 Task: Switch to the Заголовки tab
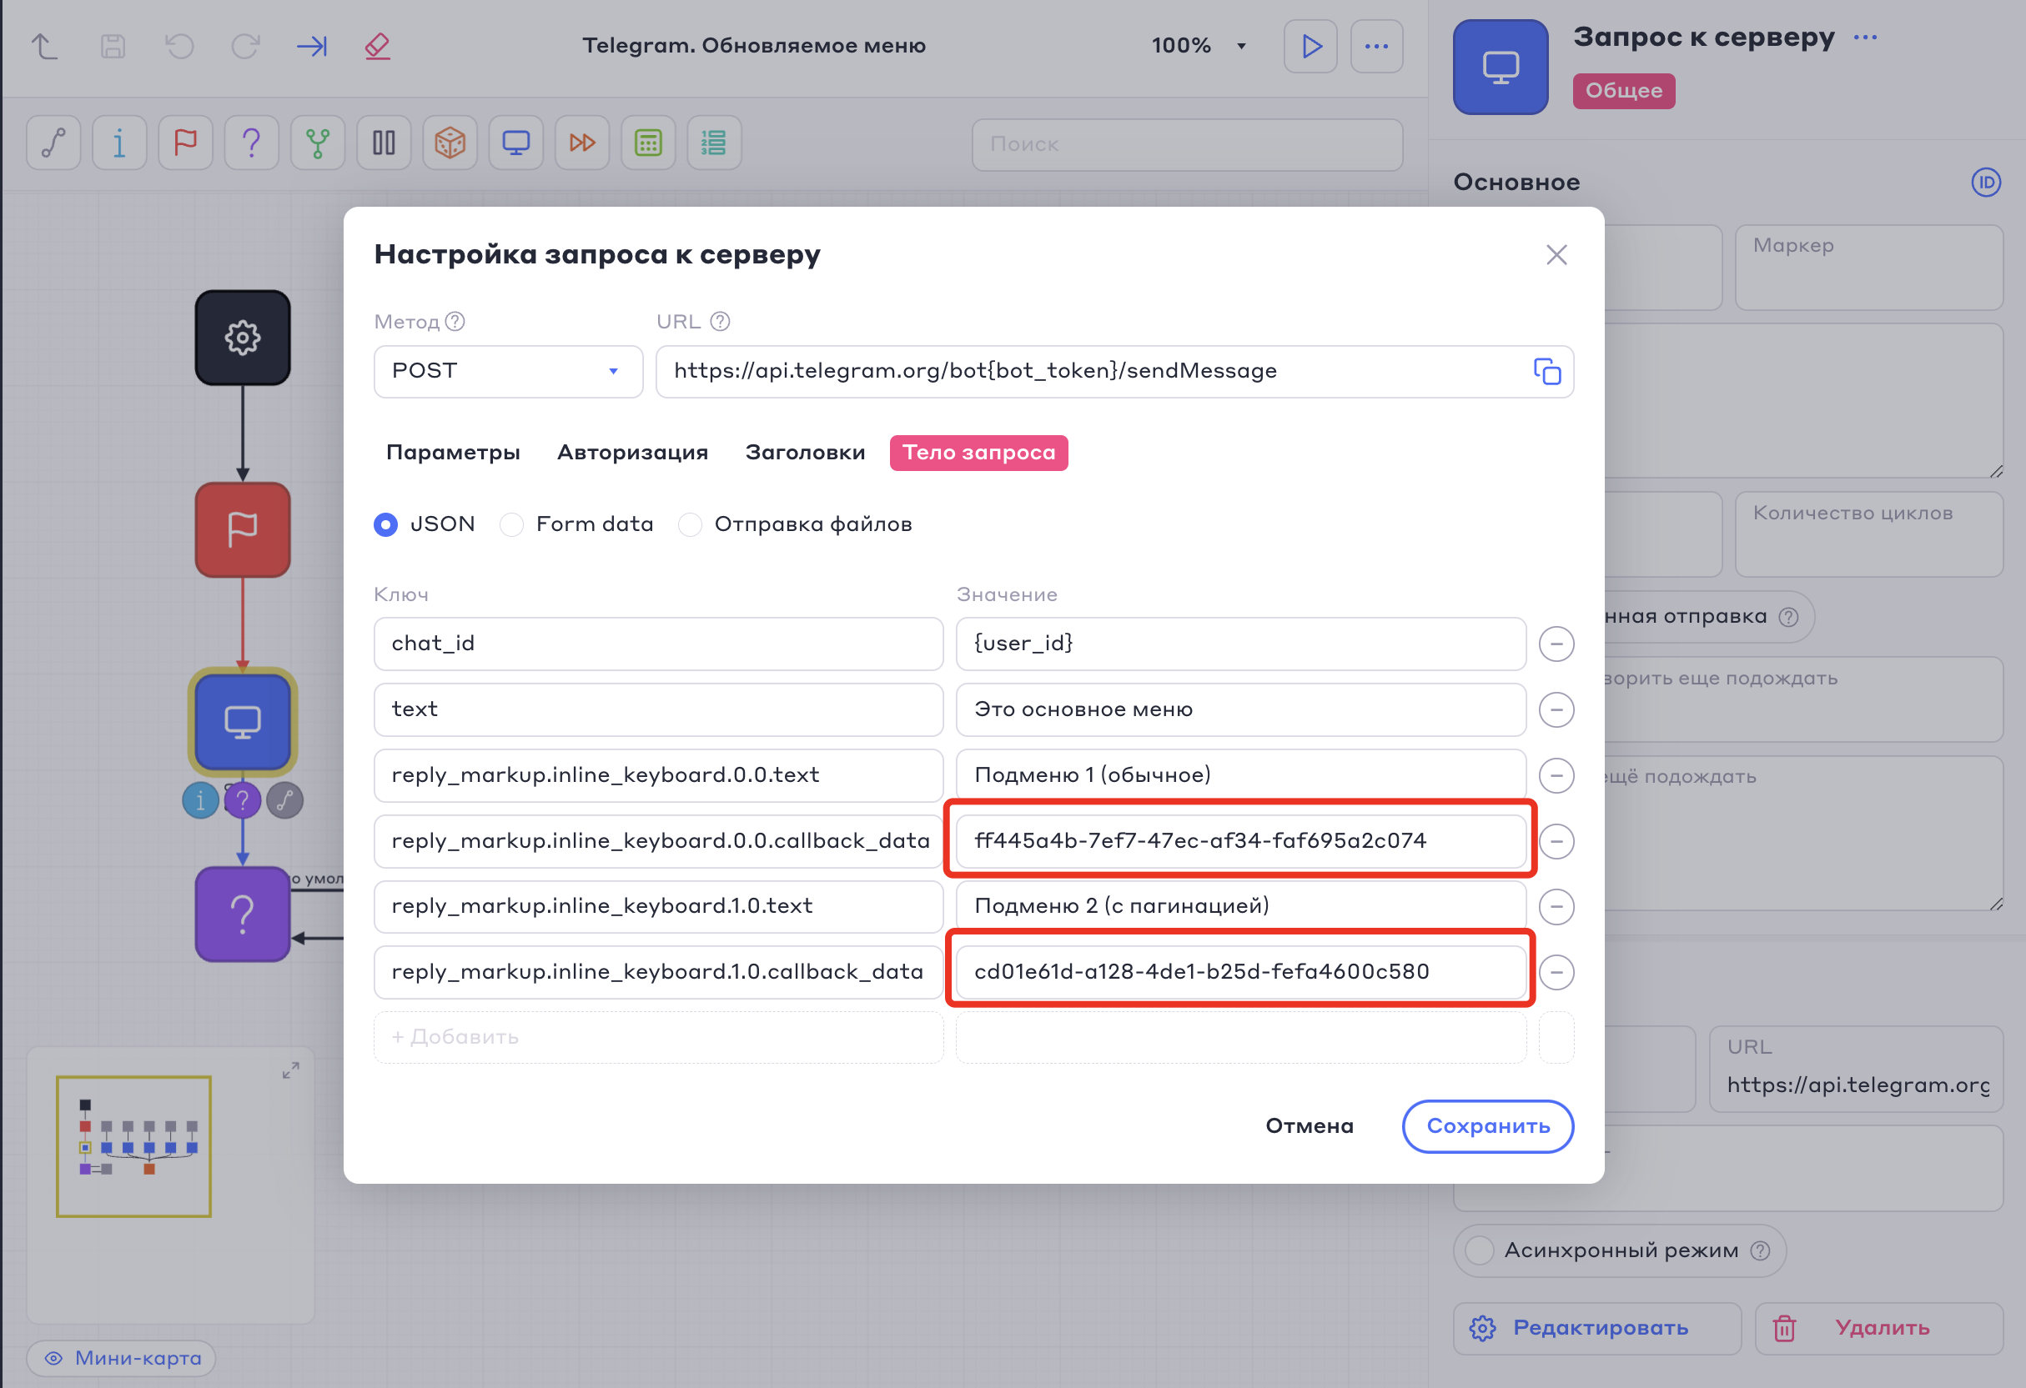(x=806, y=453)
